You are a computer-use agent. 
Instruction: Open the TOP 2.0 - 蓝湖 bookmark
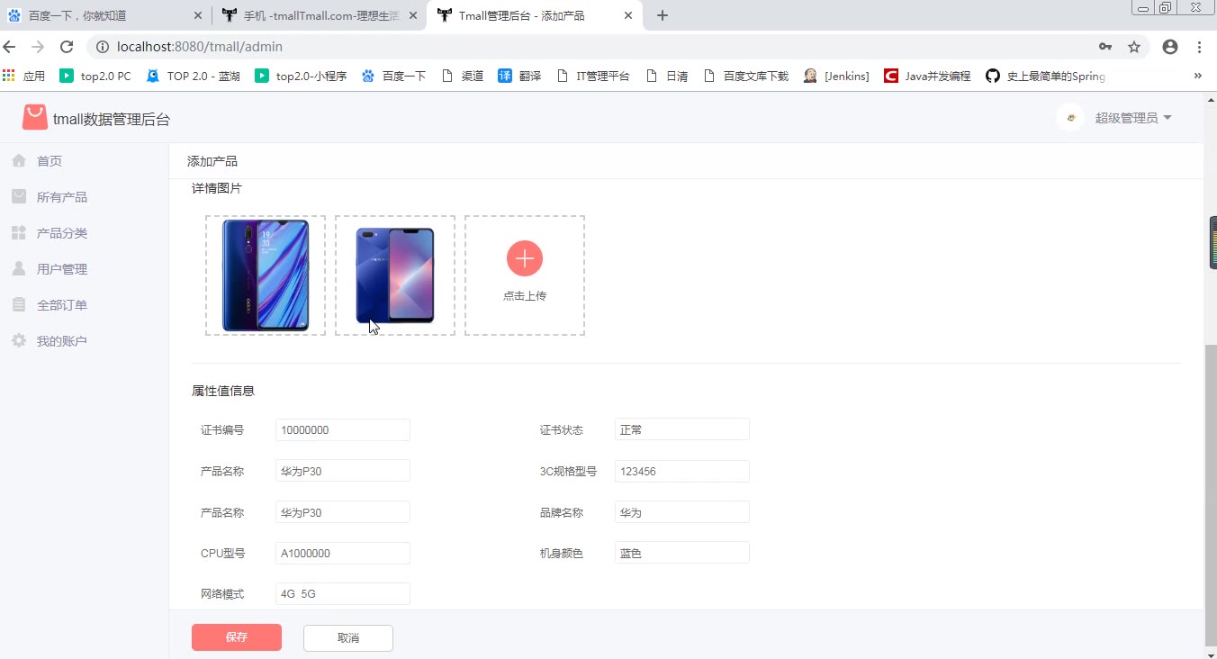(x=193, y=77)
